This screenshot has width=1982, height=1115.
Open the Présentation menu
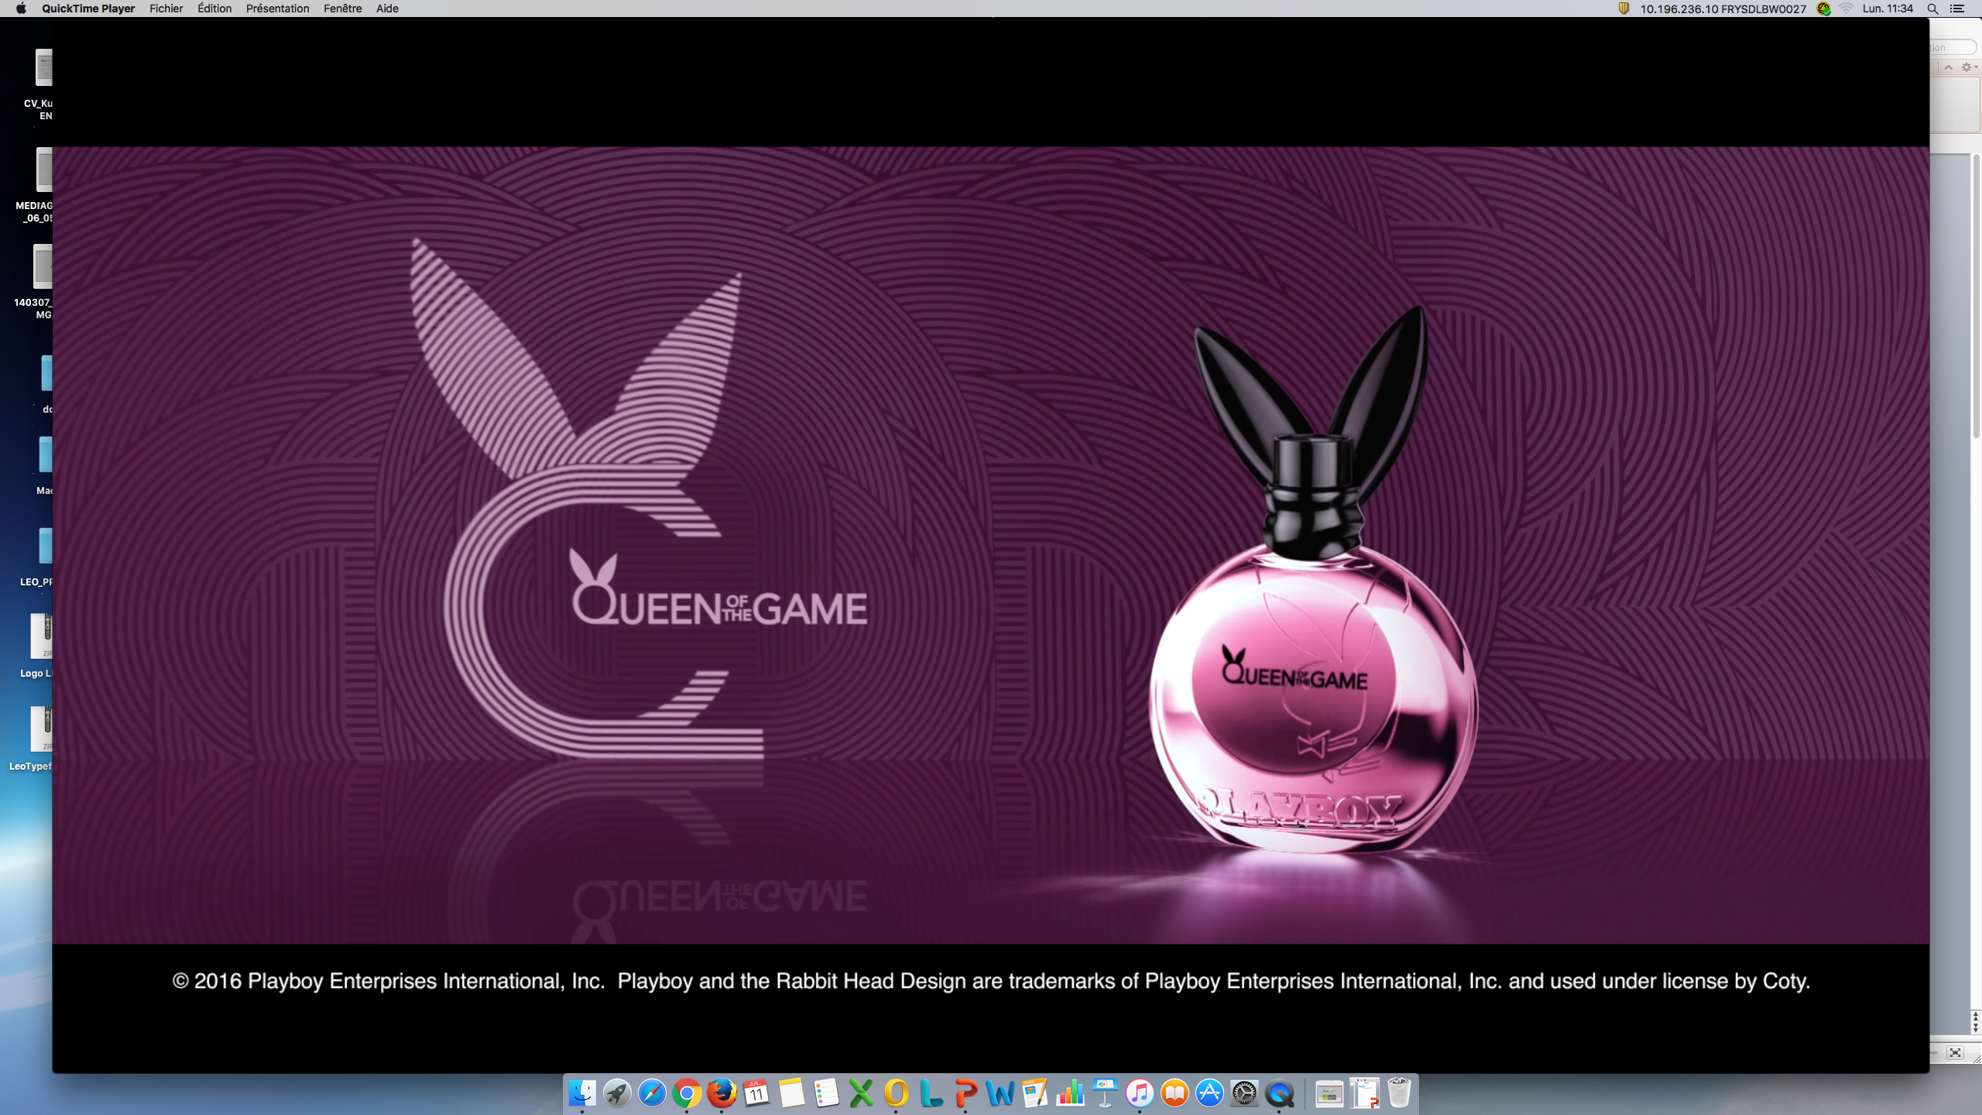click(277, 9)
